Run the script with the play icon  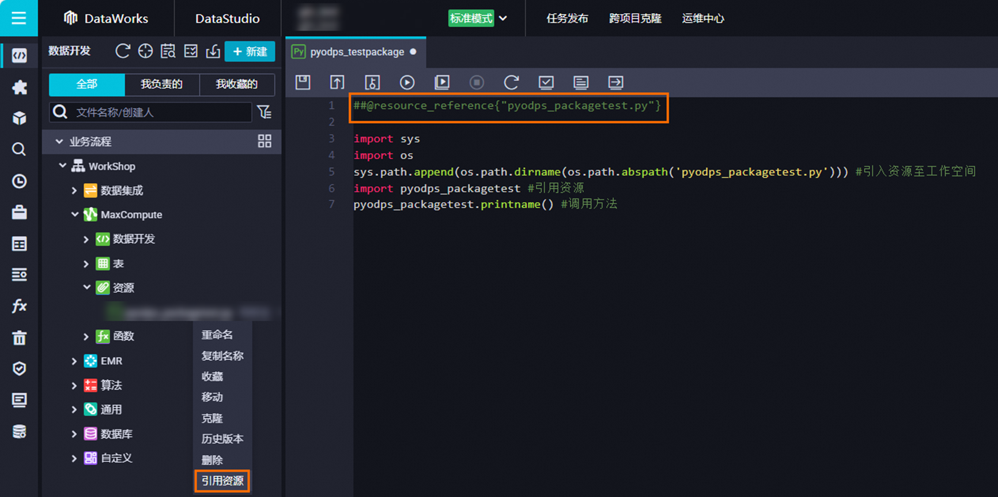(407, 82)
